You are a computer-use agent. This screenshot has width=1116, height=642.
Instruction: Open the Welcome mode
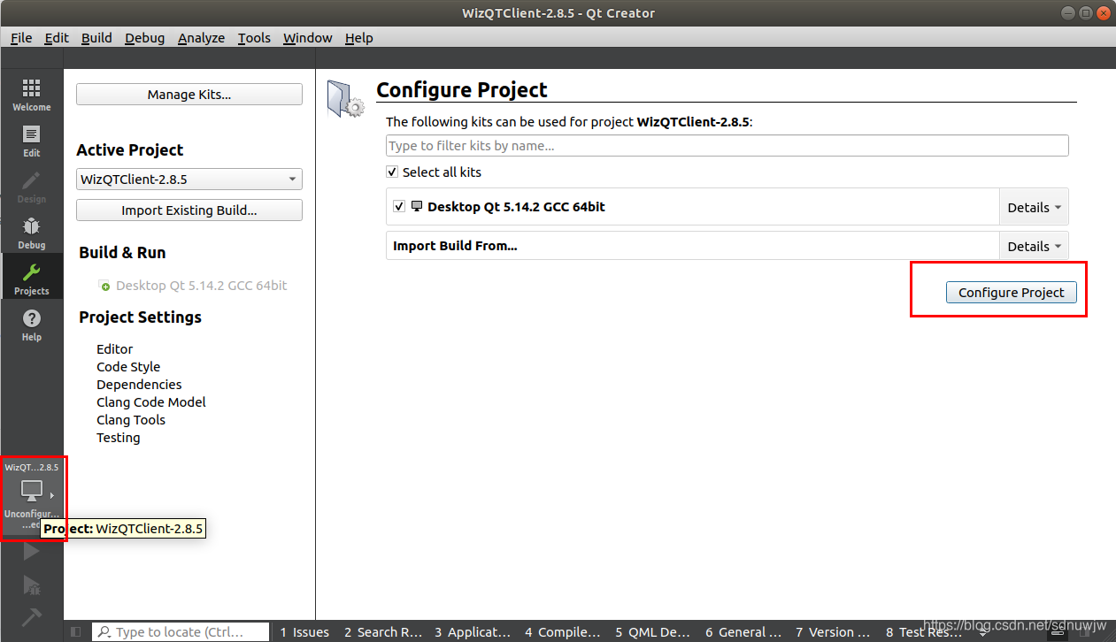pyautogui.click(x=32, y=96)
